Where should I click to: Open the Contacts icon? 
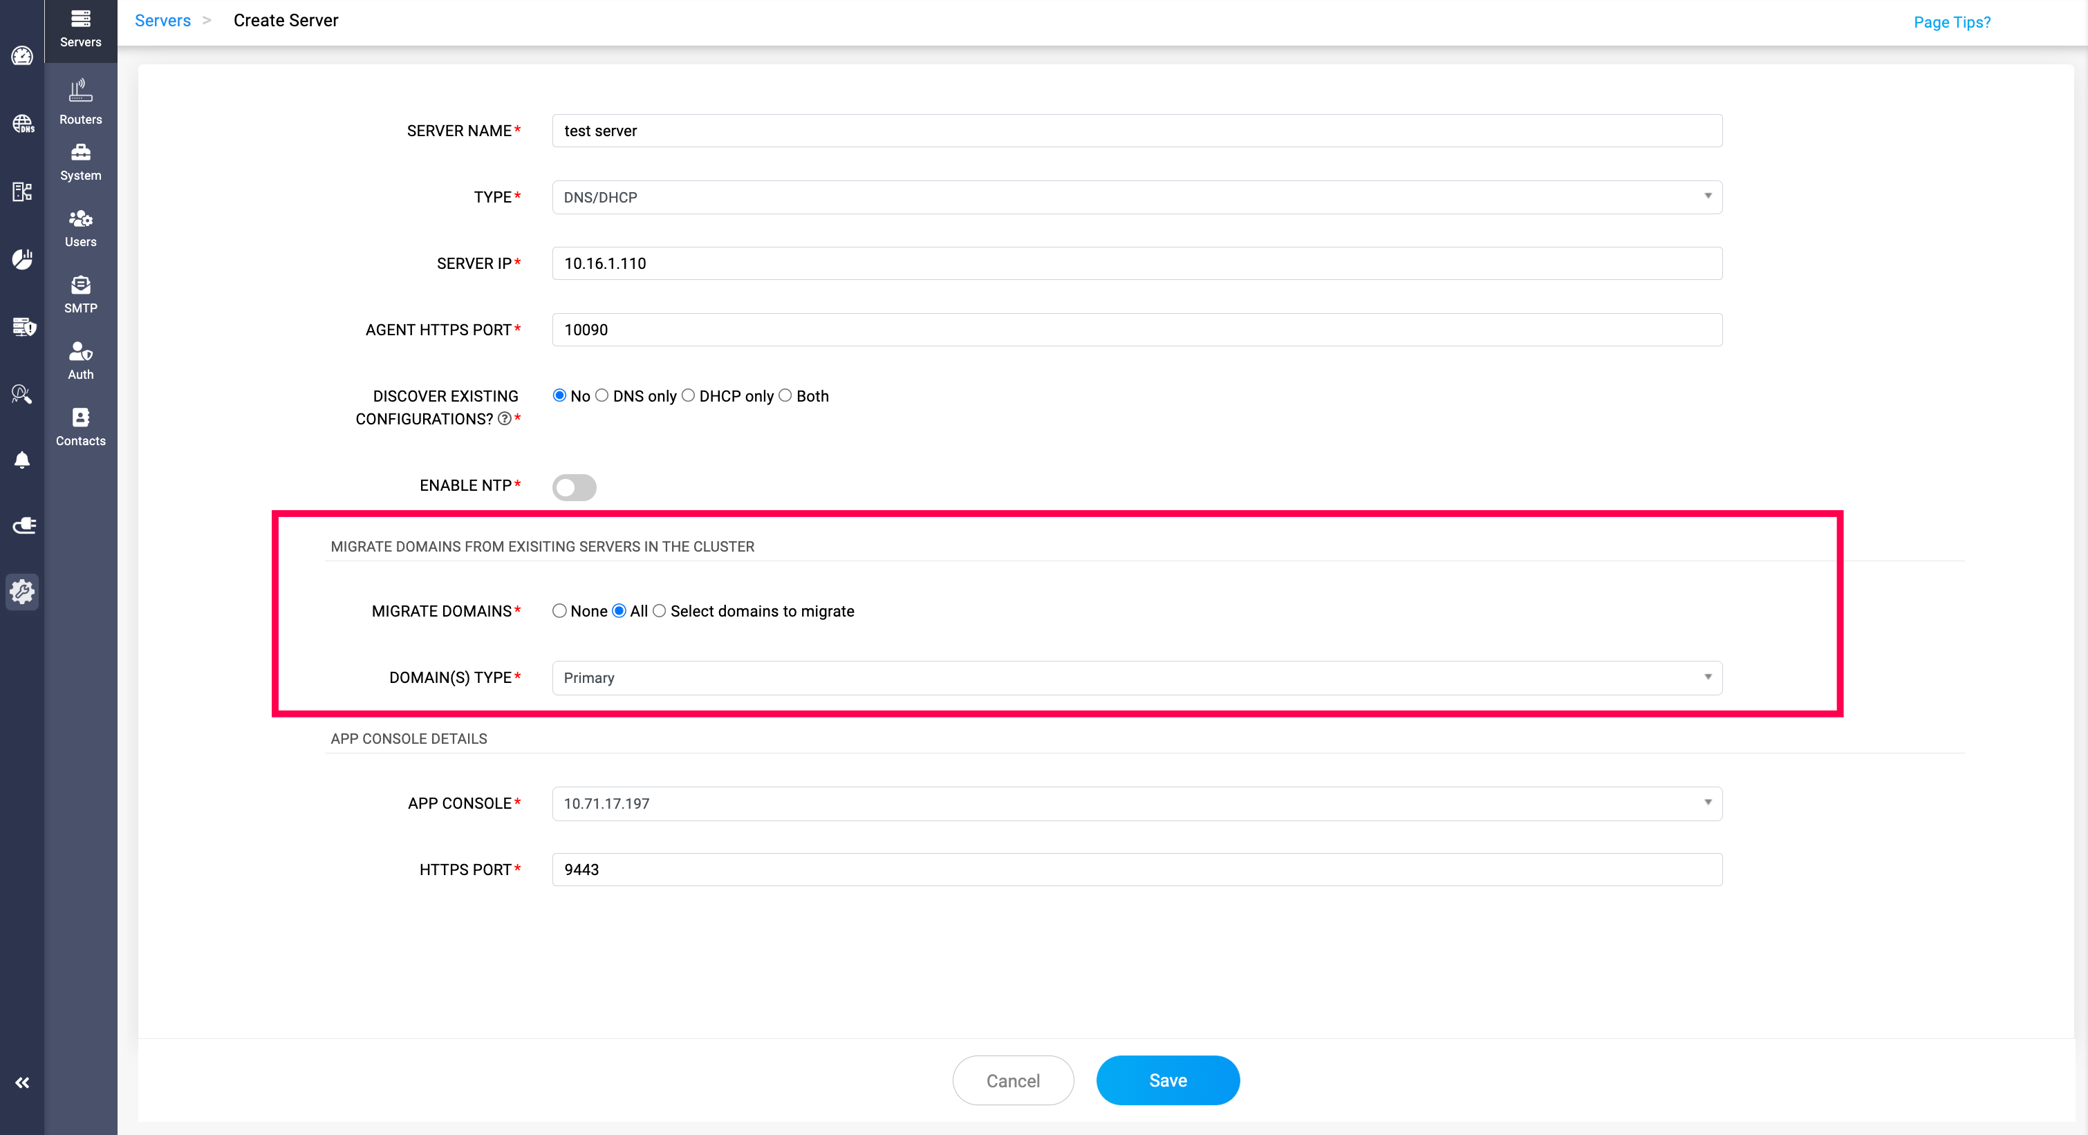[80, 426]
